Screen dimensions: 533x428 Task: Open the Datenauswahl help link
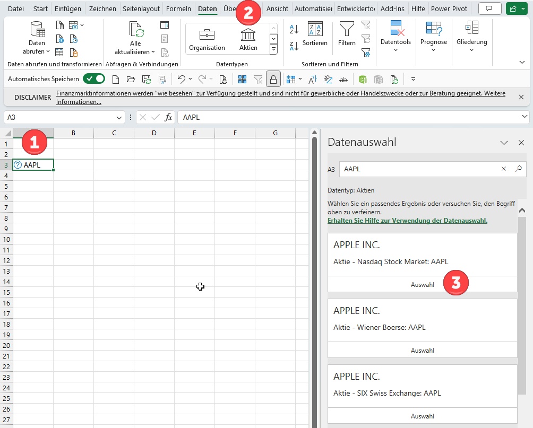coord(407,221)
